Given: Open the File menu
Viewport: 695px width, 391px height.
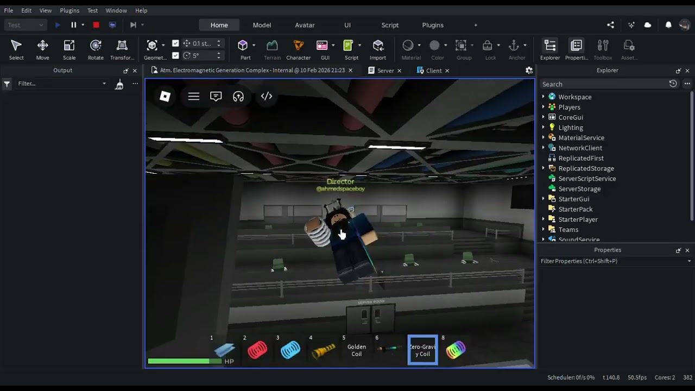Looking at the screenshot, I should pyautogui.click(x=9, y=10).
